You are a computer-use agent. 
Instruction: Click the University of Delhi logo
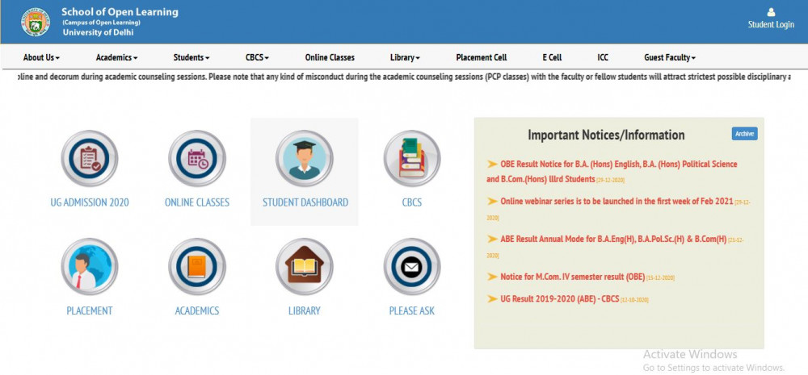pyautogui.click(x=36, y=22)
